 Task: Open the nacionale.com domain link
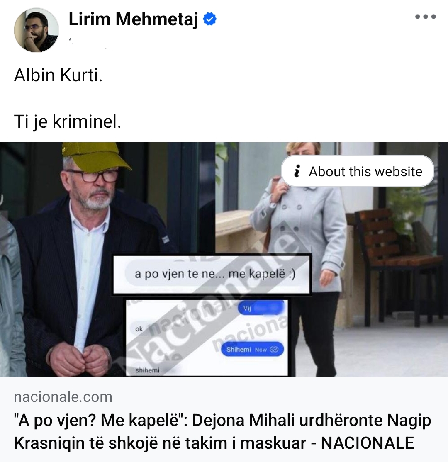click(x=63, y=397)
